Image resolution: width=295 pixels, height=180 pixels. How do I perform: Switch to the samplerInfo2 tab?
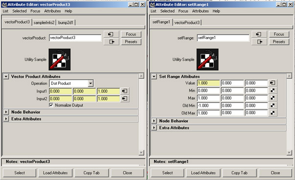[x=44, y=22]
